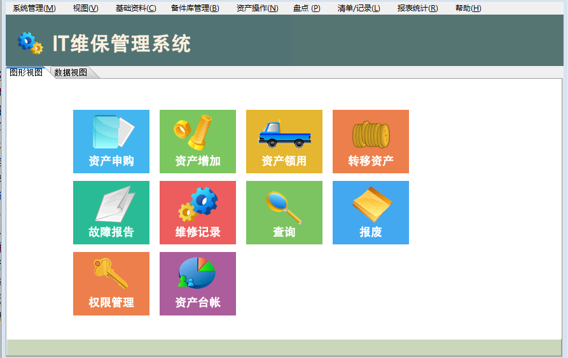This screenshot has width=568, height=358.
Task: Click the 资产增加 bolt and nut icon
Action: pyautogui.click(x=193, y=131)
